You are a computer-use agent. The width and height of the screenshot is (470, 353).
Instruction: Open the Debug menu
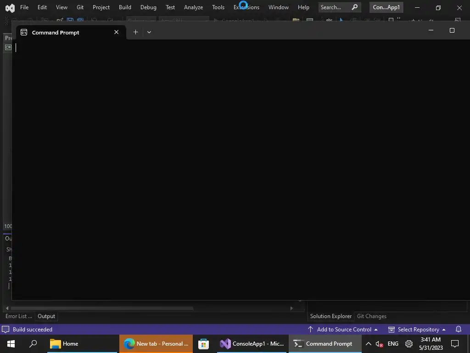click(148, 7)
